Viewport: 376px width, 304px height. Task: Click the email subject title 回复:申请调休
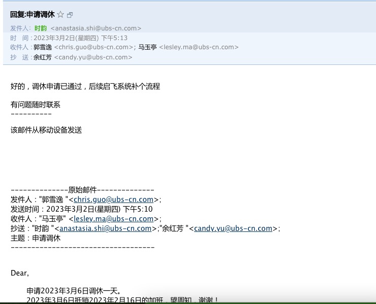(32, 15)
